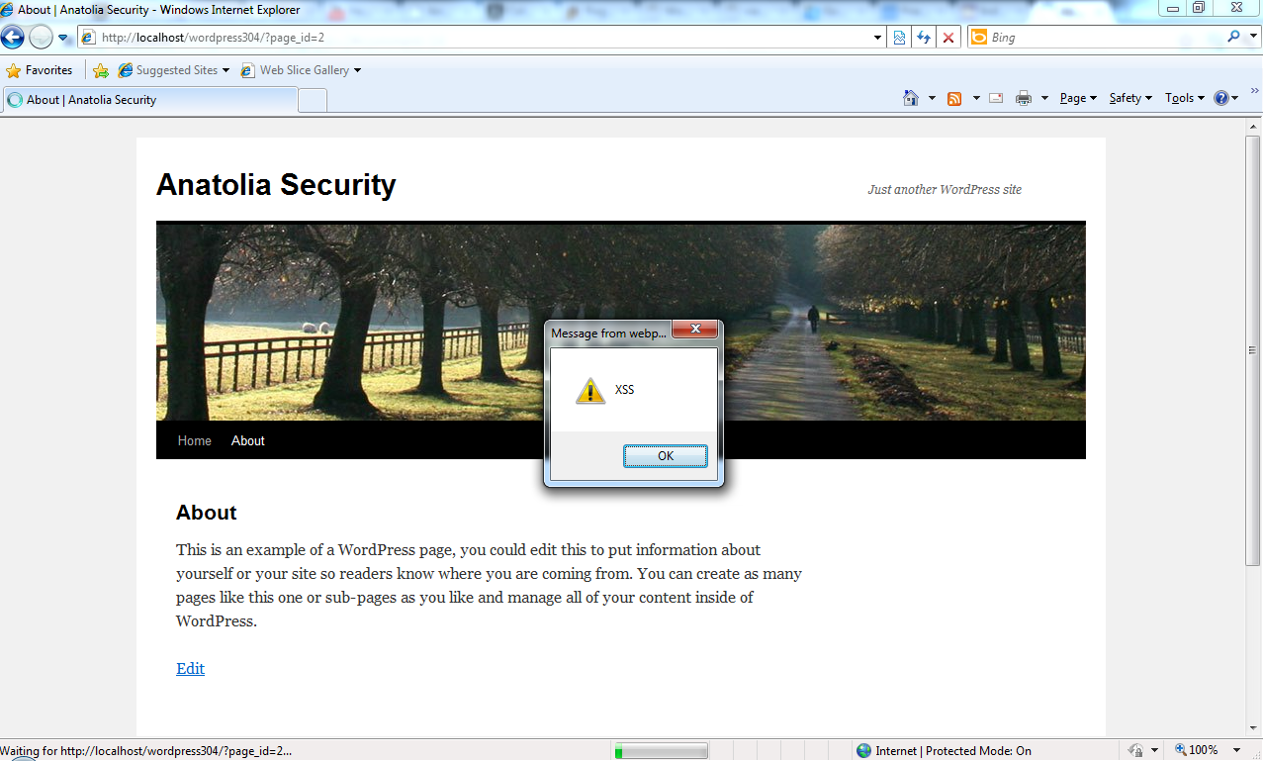The height and width of the screenshot is (761, 1263).
Task: Click the orange RSS feeds icon
Action: [954, 98]
